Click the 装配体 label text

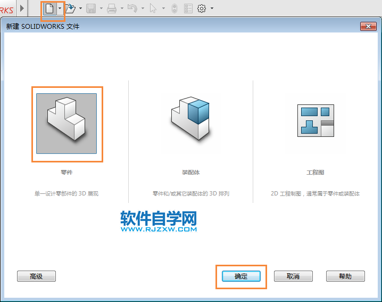[x=191, y=173]
